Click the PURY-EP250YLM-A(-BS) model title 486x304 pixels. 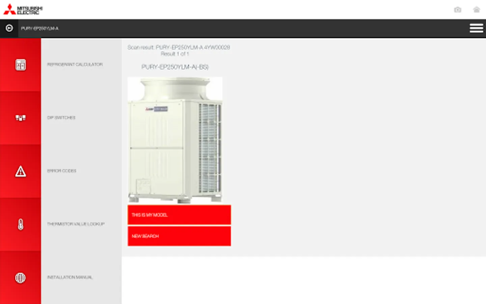175,67
